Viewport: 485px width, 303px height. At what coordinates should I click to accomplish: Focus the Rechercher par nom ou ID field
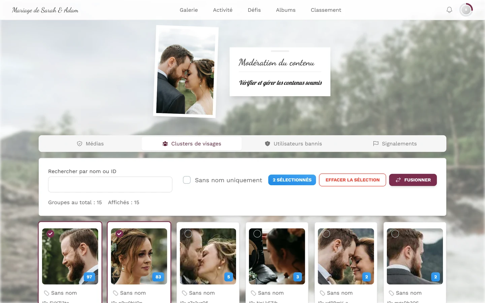tap(110, 184)
